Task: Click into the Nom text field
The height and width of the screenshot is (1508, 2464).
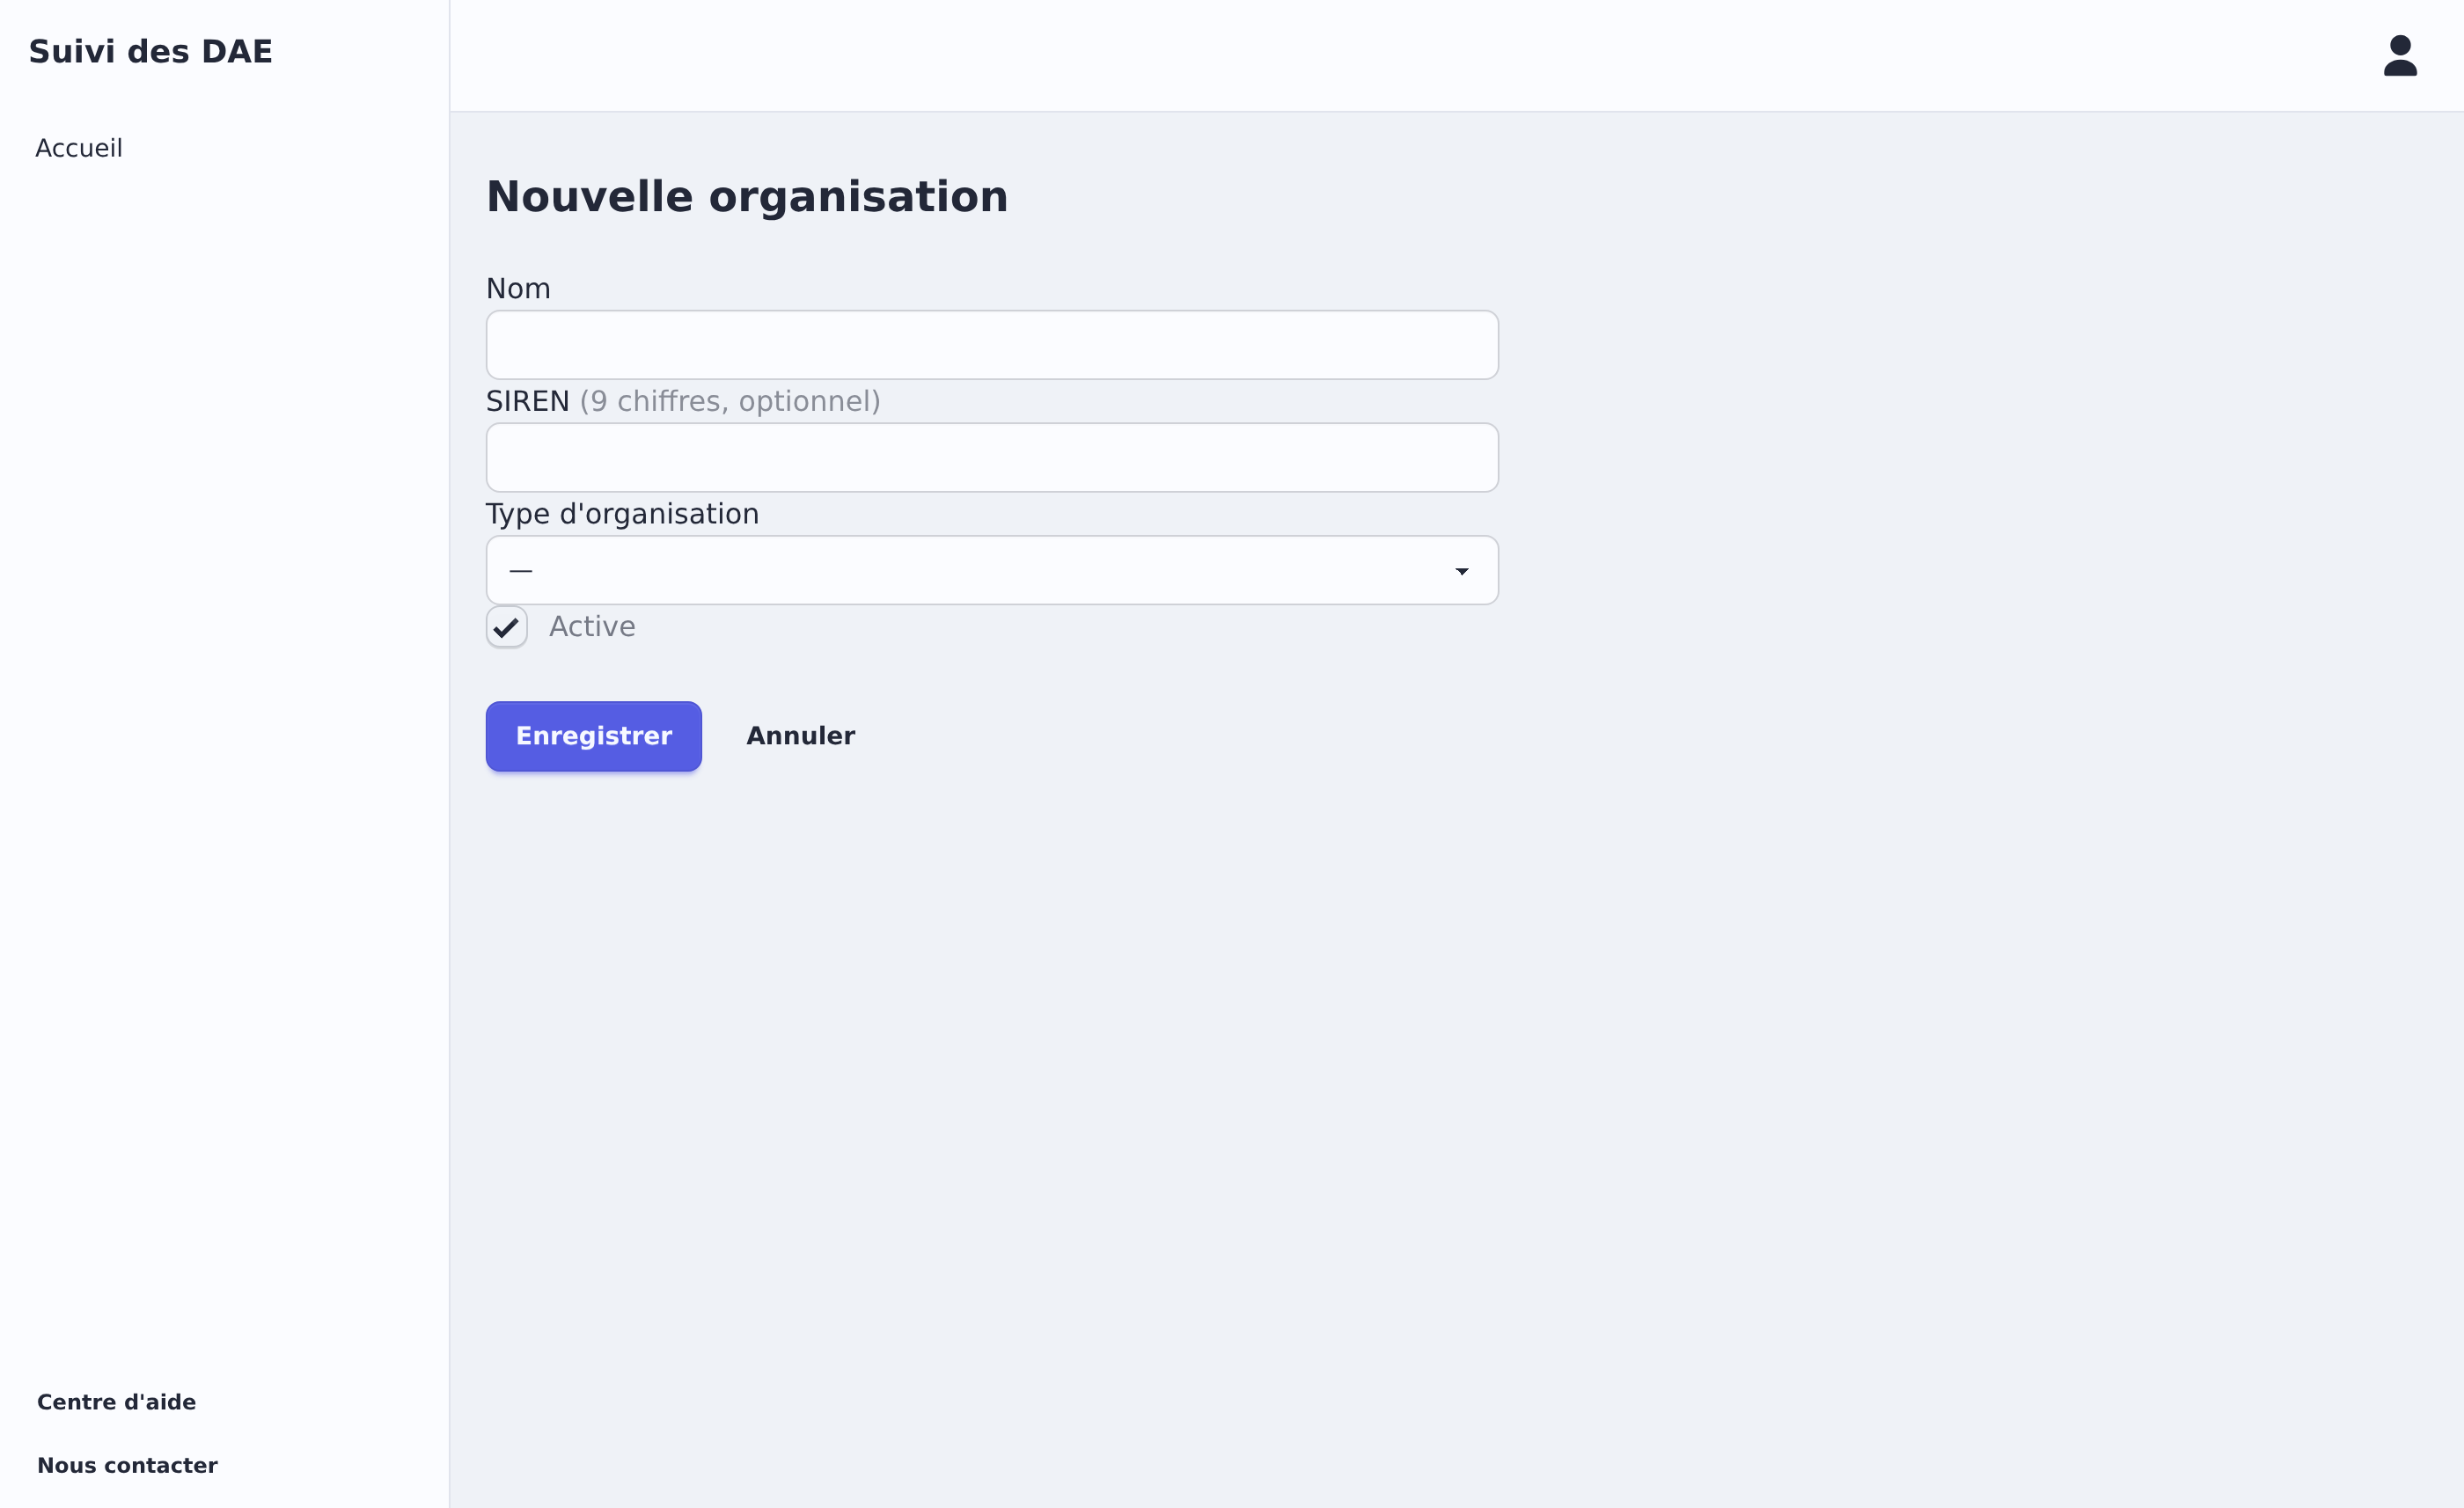Action: coord(991,345)
